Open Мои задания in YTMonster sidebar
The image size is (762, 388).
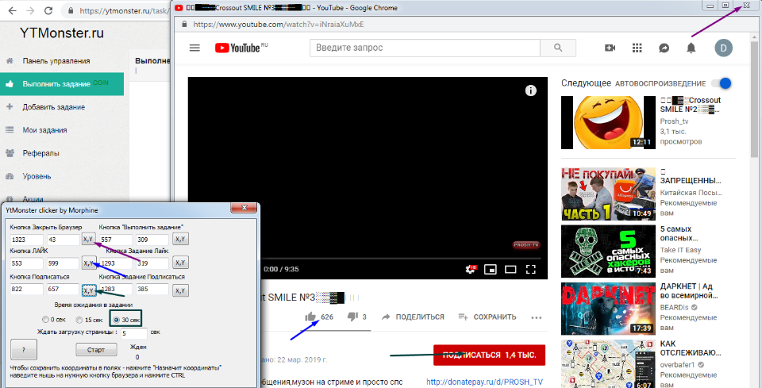pyautogui.click(x=44, y=129)
